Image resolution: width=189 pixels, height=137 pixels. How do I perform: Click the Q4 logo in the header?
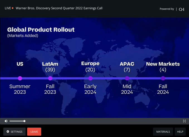pyautogui.click(x=181, y=9)
